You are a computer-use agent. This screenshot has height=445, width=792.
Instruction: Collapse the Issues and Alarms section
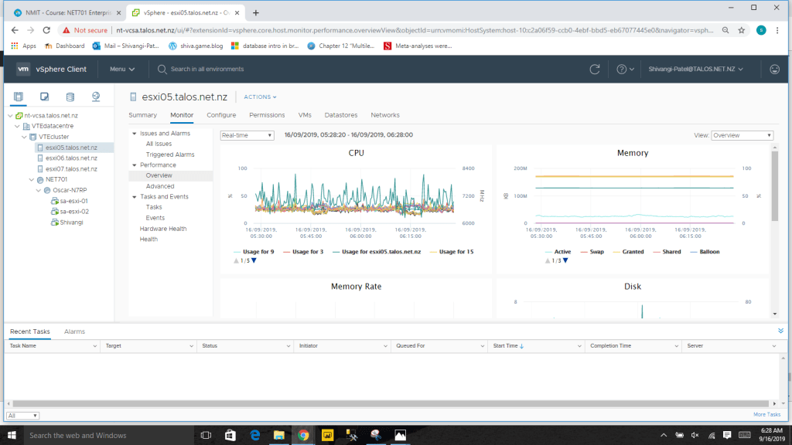pyautogui.click(x=134, y=134)
